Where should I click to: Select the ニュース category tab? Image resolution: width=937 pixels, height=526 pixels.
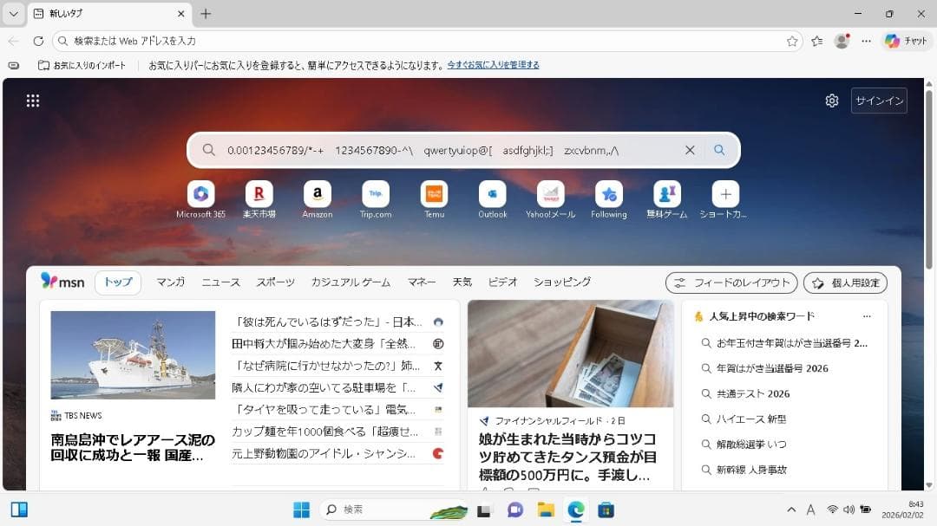point(220,282)
